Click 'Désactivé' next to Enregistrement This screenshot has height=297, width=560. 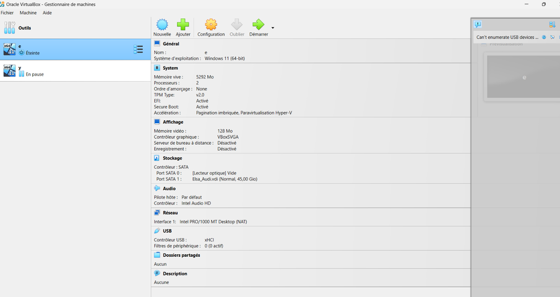227,149
